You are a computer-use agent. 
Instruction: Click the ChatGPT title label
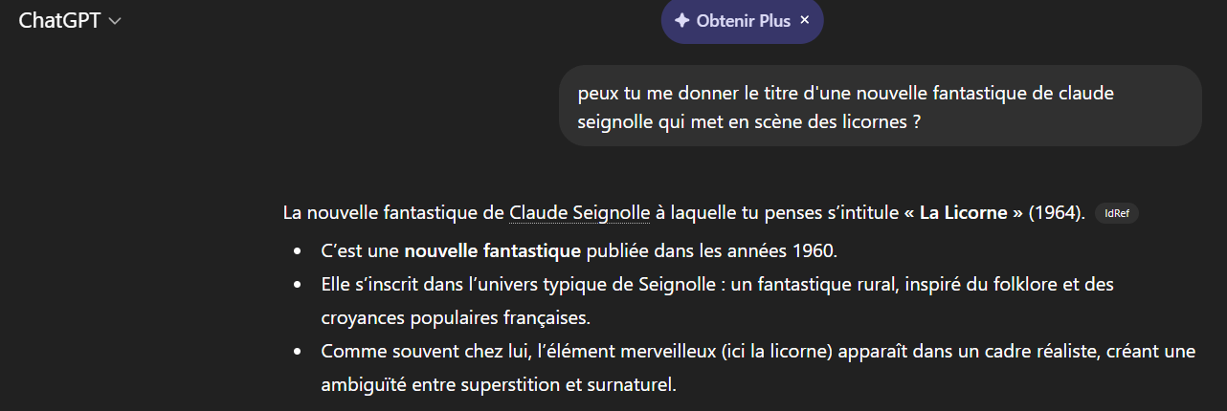click(x=59, y=21)
